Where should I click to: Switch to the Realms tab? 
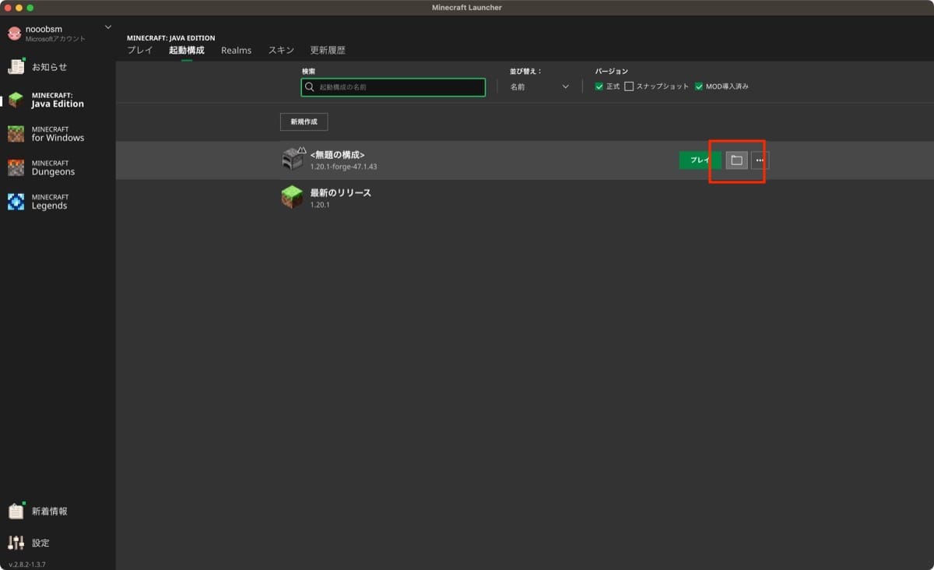coord(237,51)
